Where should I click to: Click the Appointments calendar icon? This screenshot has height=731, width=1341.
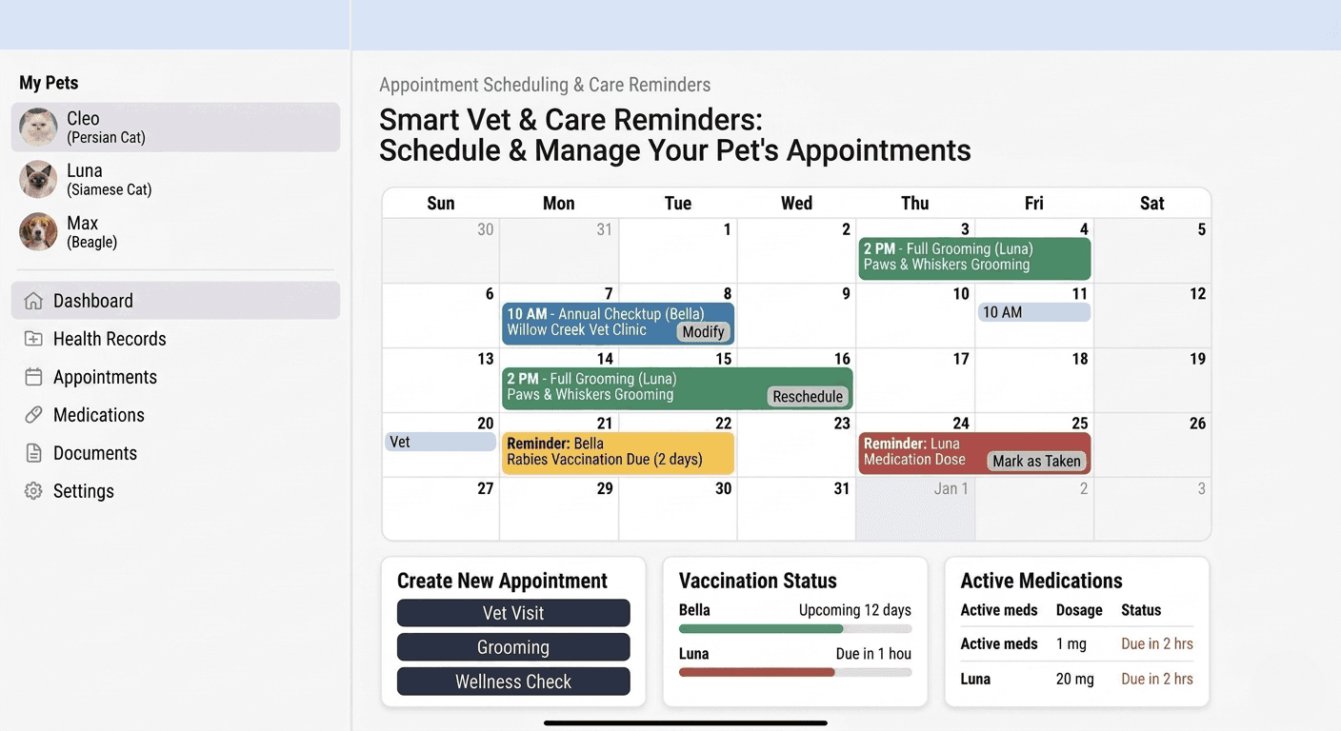(33, 377)
